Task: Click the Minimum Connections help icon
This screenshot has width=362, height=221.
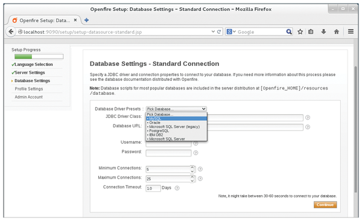Action: tap(200, 169)
